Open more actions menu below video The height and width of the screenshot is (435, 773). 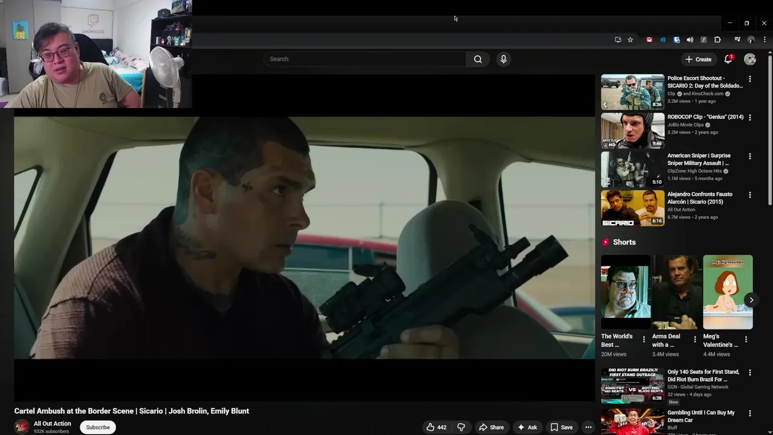pos(588,427)
